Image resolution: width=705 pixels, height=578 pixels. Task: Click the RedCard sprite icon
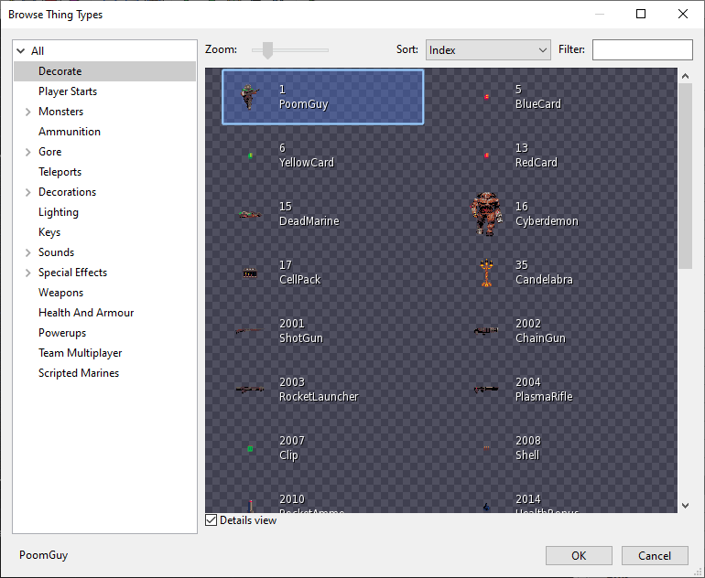click(x=486, y=155)
